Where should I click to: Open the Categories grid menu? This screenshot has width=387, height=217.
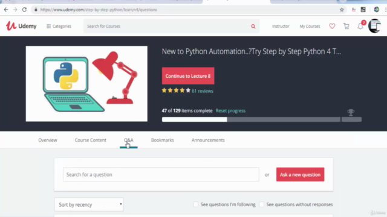coord(59,26)
